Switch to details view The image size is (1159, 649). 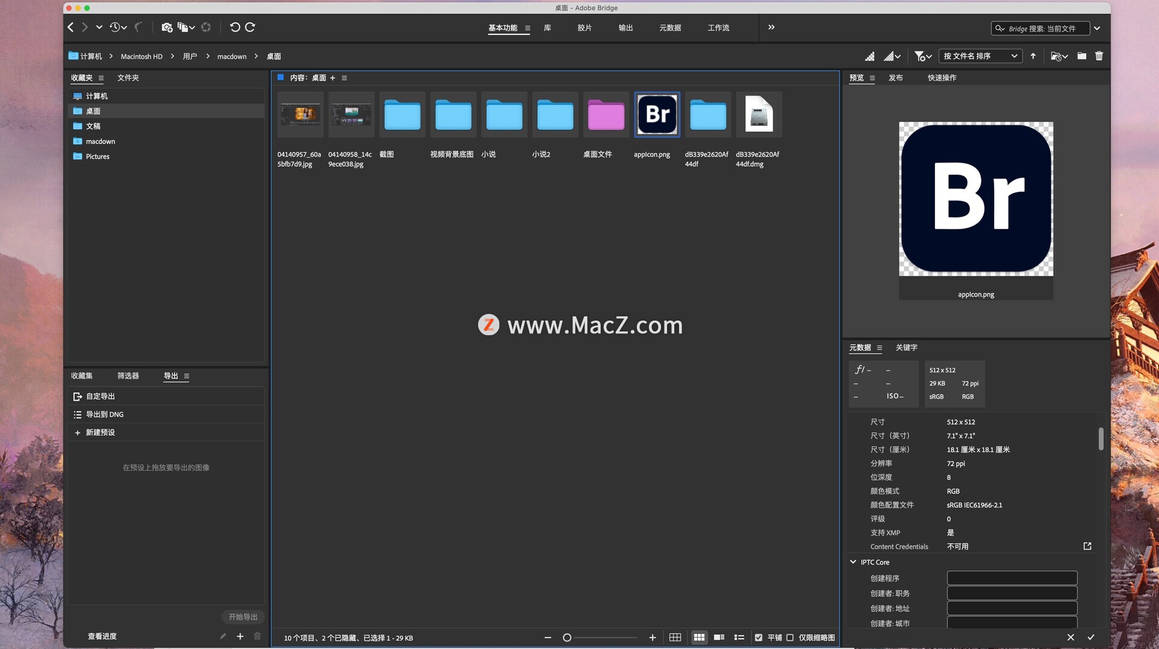click(719, 638)
